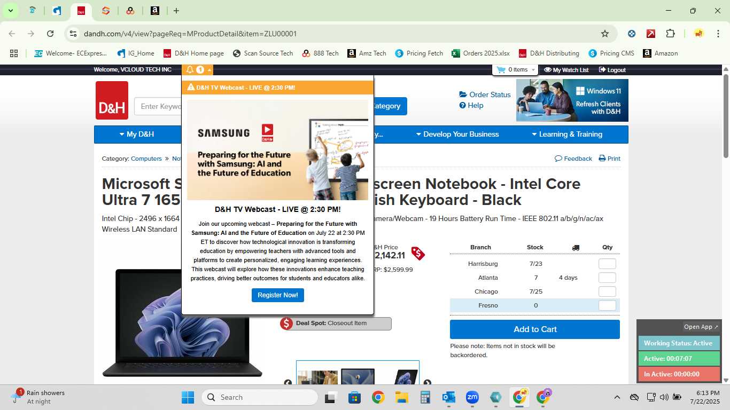Open the tab search dropdown arrow
The height and width of the screenshot is (410, 730).
[x=10, y=11]
